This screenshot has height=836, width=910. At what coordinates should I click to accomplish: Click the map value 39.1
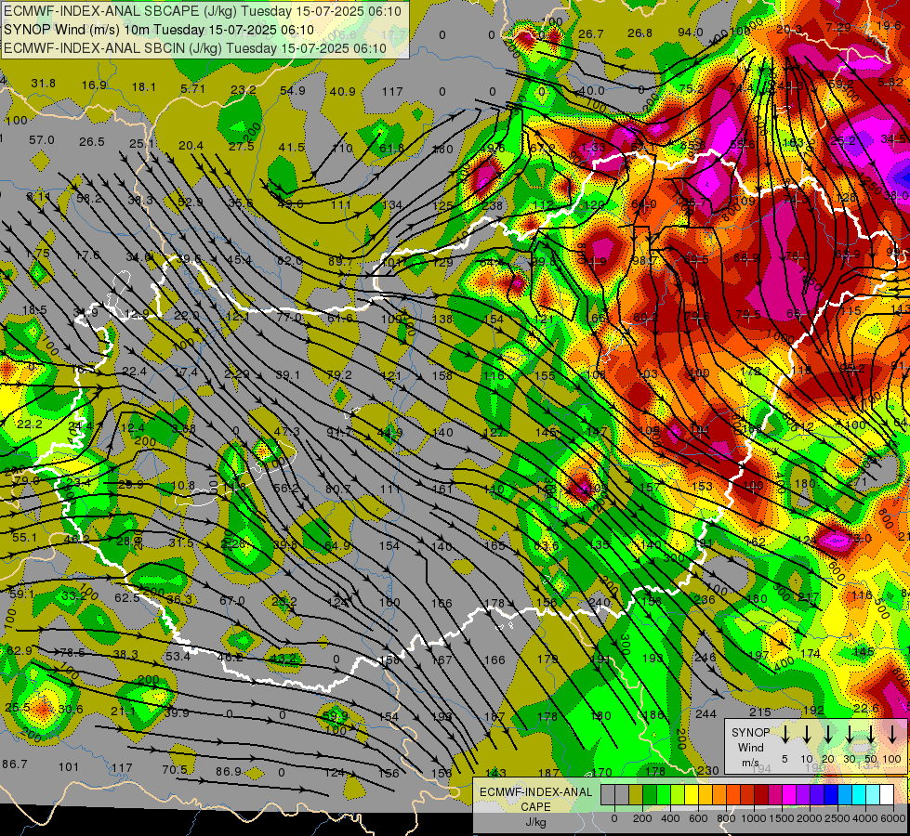coord(287,375)
